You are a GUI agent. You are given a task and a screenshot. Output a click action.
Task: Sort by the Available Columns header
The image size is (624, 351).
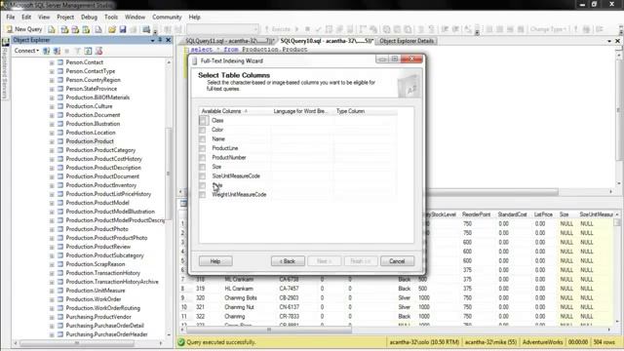(235, 111)
